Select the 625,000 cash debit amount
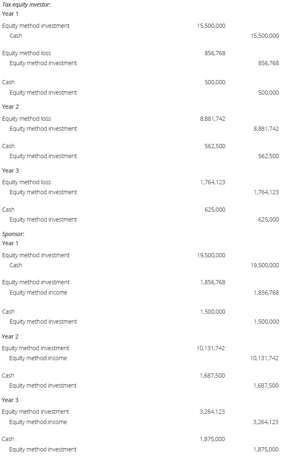282x456 pixels. point(215,210)
